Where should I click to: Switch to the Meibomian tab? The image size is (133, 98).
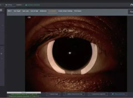point(43,11)
